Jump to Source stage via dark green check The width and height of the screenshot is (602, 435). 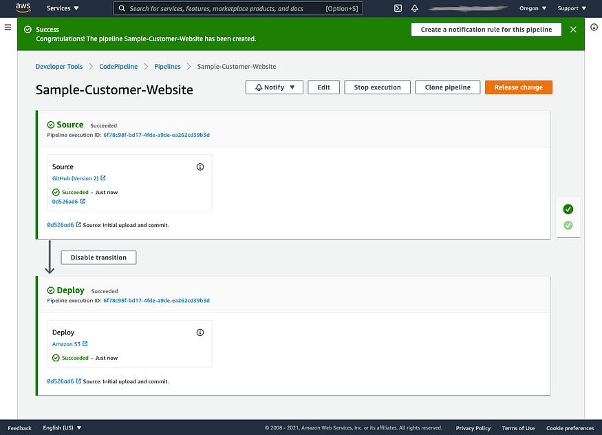[568, 209]
